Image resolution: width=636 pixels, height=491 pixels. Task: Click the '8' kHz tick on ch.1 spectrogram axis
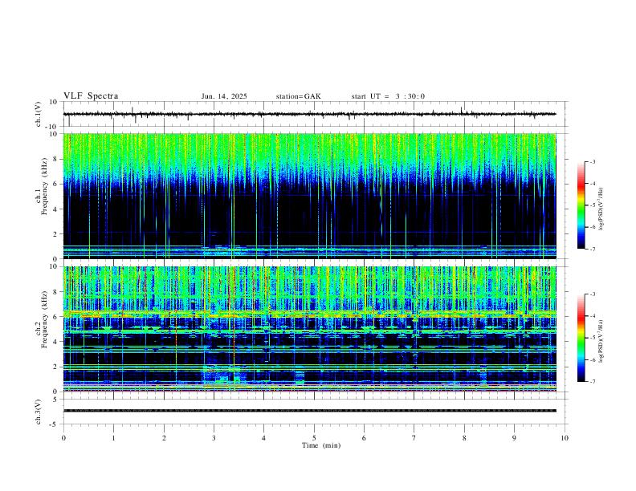point(55,159)
